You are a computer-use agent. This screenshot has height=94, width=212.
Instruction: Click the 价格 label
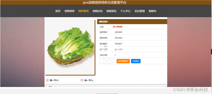coord(102,27)
